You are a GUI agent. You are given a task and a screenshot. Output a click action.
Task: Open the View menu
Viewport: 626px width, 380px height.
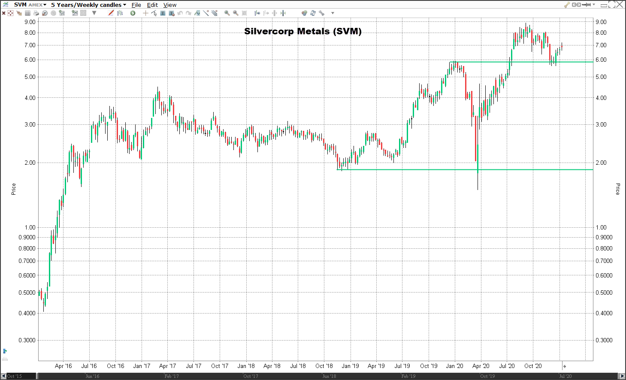point(170,5)
